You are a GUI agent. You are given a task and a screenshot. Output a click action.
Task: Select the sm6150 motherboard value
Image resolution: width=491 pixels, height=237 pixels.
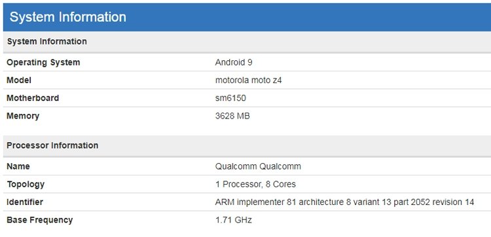(x=230, y=98)
